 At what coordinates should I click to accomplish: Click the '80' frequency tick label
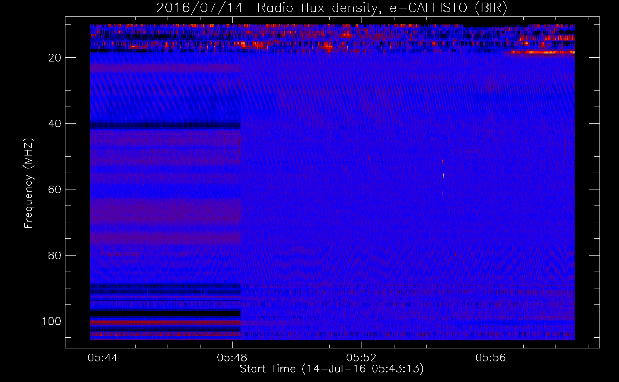[55, 256]
